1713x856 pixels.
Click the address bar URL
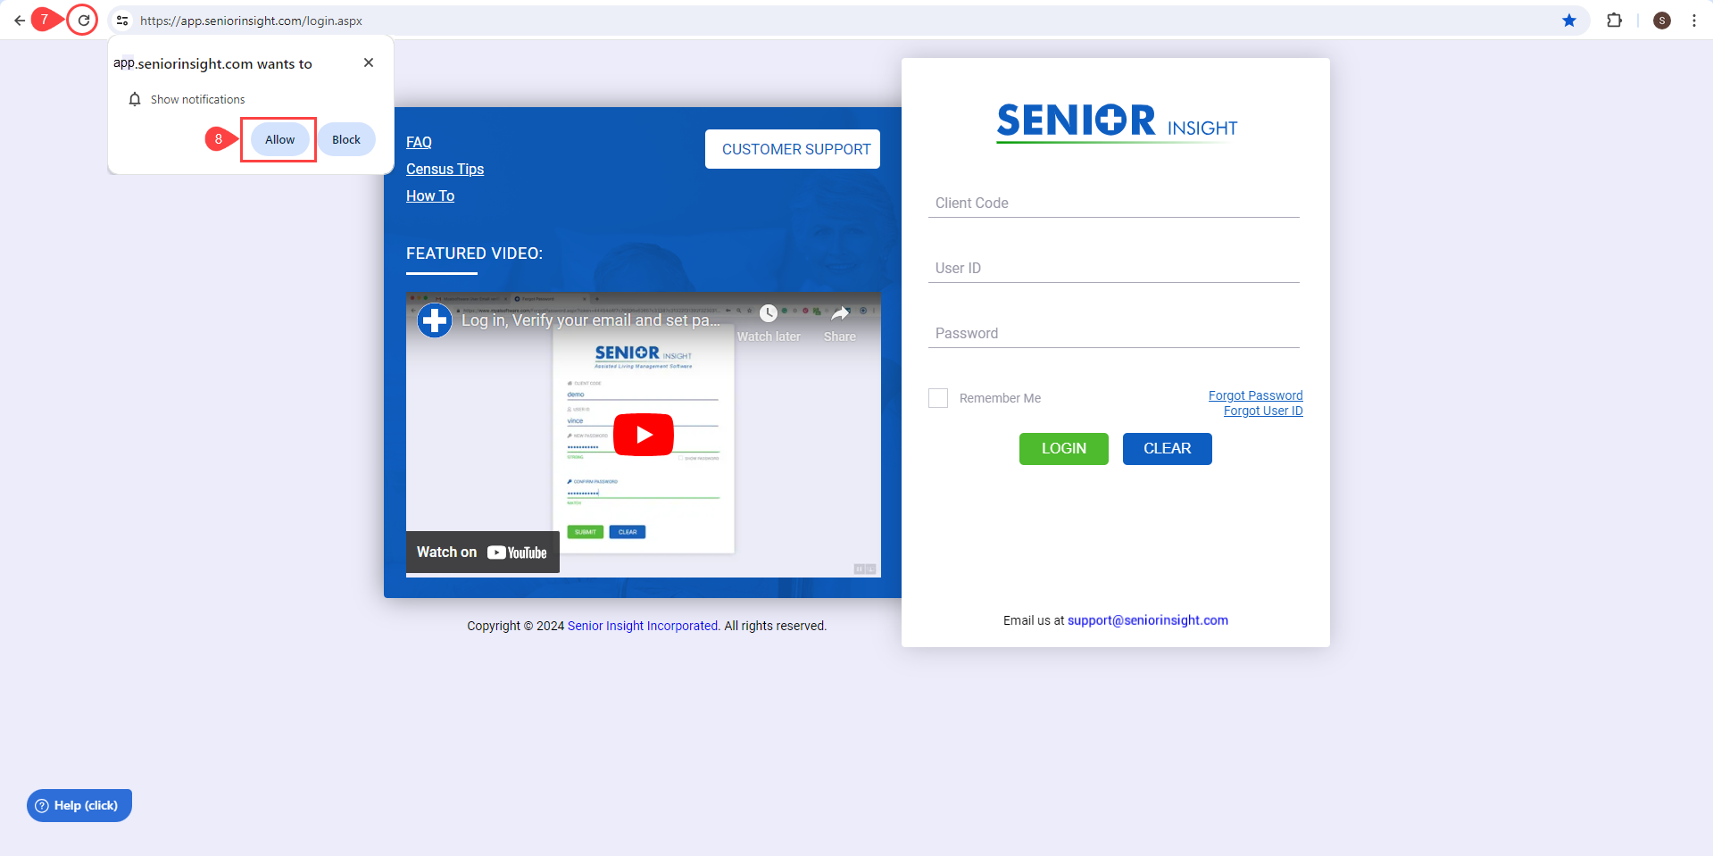point(251,21)
